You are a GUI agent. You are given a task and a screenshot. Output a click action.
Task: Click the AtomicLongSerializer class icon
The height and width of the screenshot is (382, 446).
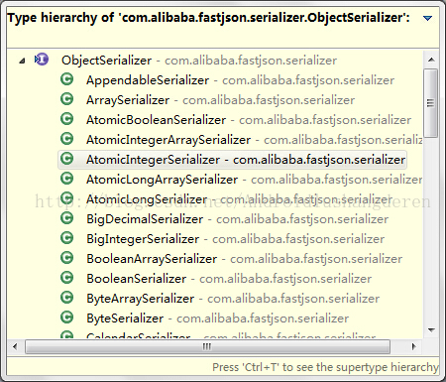pos(67,198)
